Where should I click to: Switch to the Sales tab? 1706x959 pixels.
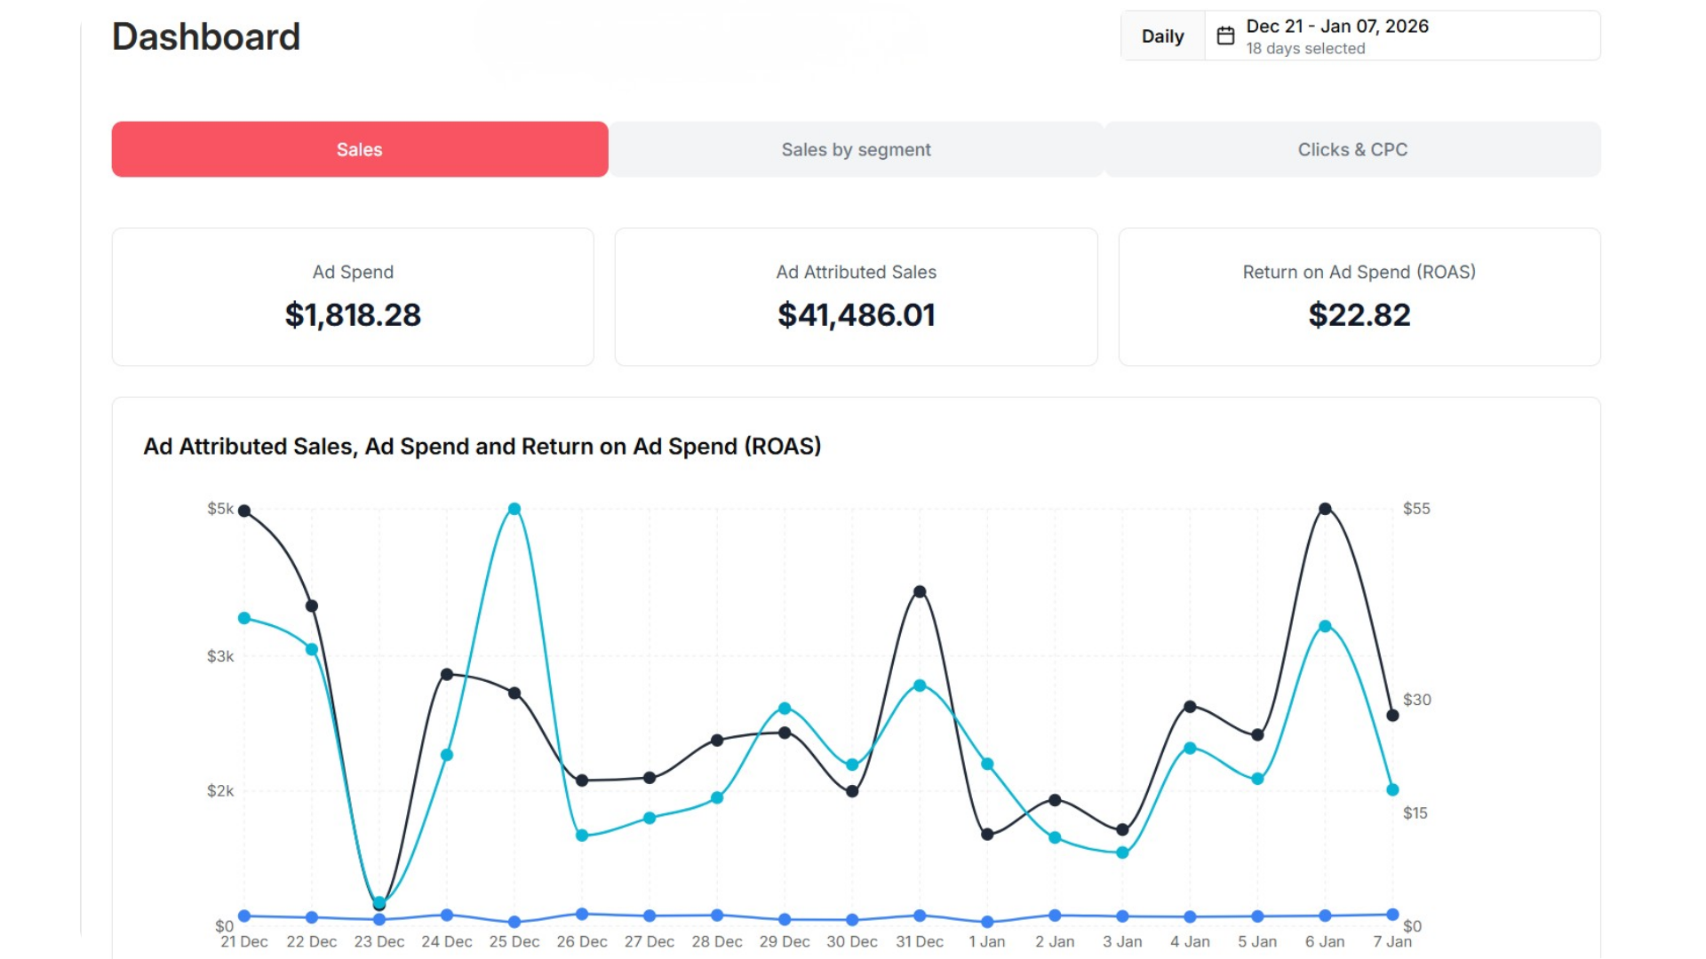click(360, 149)
